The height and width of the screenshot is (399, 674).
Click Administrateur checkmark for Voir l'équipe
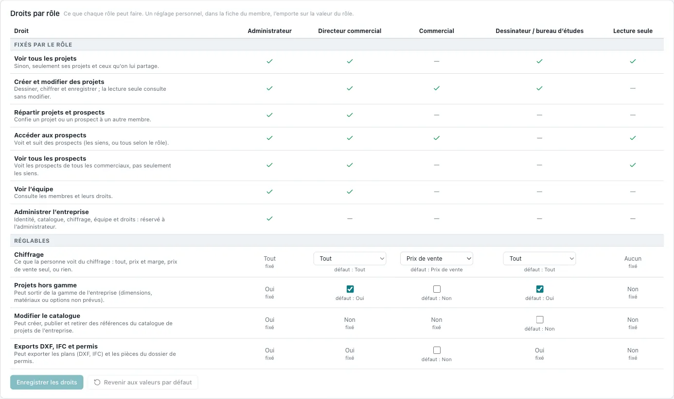point(269,192)
